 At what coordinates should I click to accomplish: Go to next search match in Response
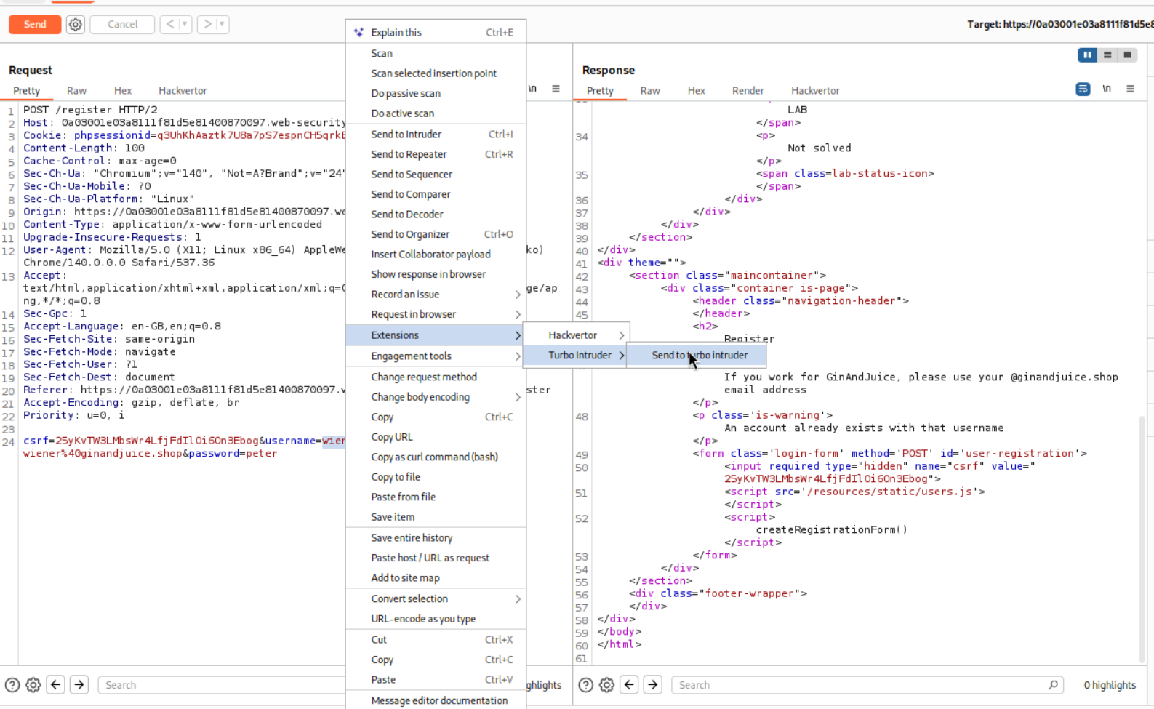653,685
